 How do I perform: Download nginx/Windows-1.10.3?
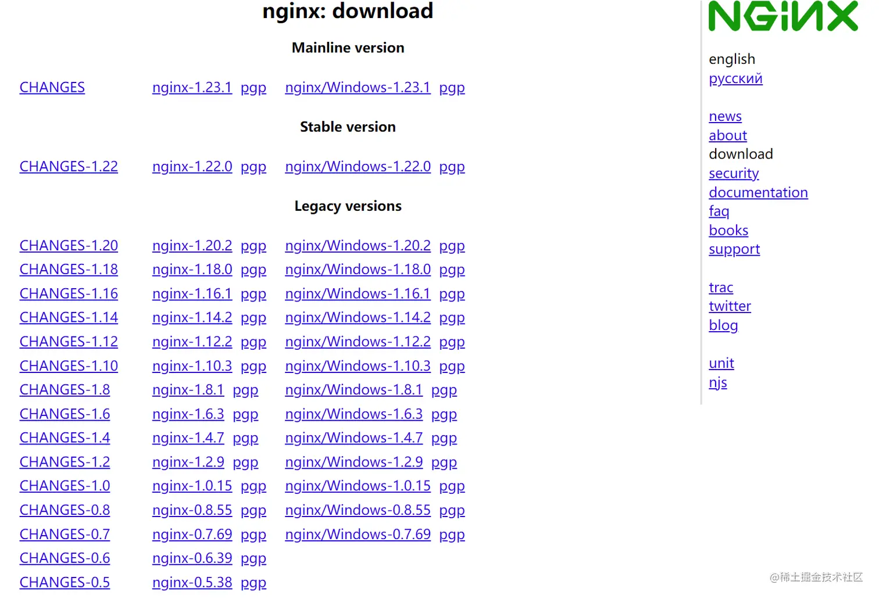(358, 366)
